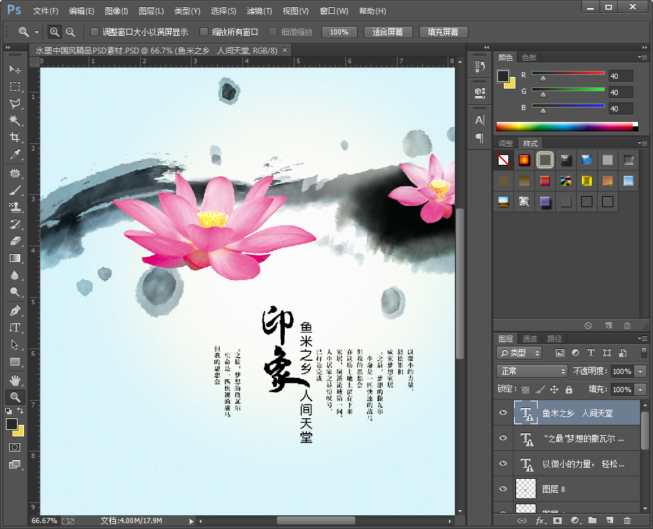Click the 填充屏幕 button

coord(443,32)
